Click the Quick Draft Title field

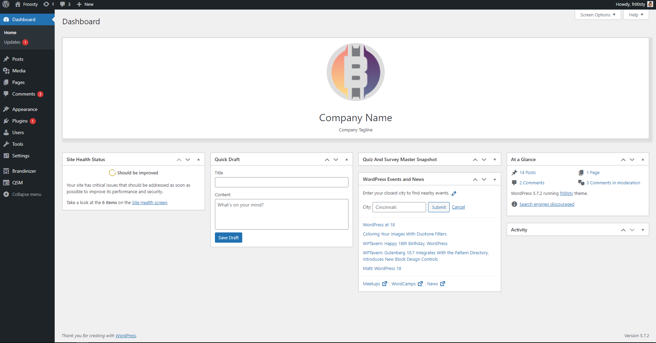282,182
